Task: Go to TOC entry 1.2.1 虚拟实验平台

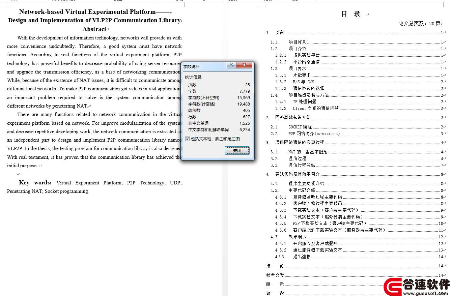Action: (x=359, y=55)
